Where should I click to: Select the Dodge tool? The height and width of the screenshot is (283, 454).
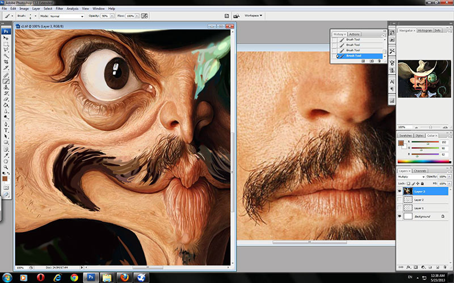pyautogui.click(x=6, y=117)
